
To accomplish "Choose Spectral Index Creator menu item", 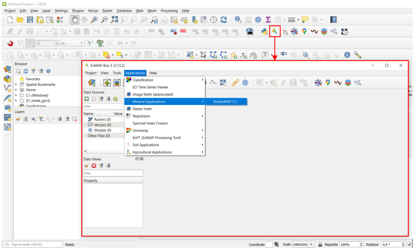I will (x=165, y=123).
